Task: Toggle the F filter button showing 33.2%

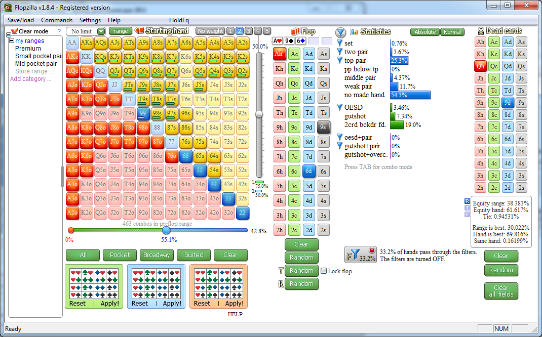Action: 361,255
